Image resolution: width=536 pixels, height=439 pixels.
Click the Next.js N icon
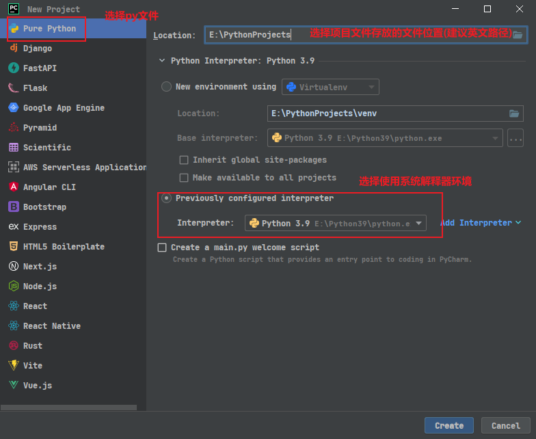(x=14, y=266)
